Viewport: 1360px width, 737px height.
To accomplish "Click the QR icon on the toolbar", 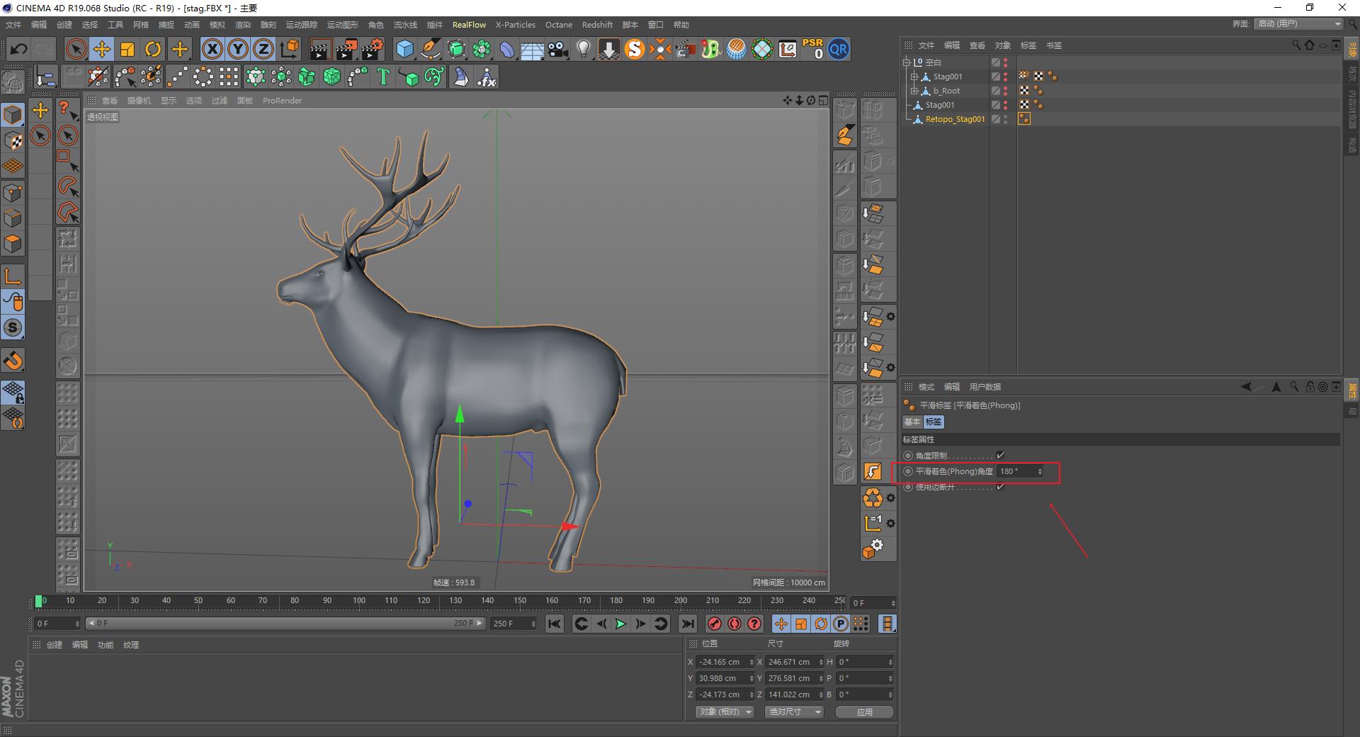I will [x=839, y=49].
